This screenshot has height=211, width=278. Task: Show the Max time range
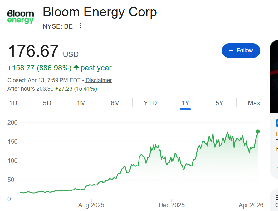coord(254,103)
